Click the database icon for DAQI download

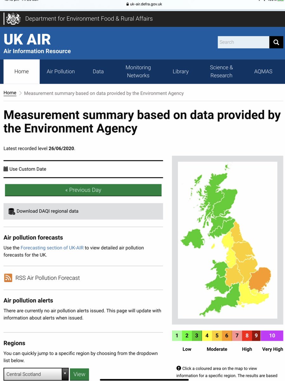(x=12, y=211)
